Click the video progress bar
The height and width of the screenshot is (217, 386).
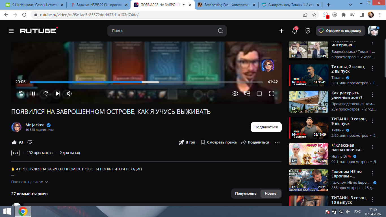pos(198,82)
